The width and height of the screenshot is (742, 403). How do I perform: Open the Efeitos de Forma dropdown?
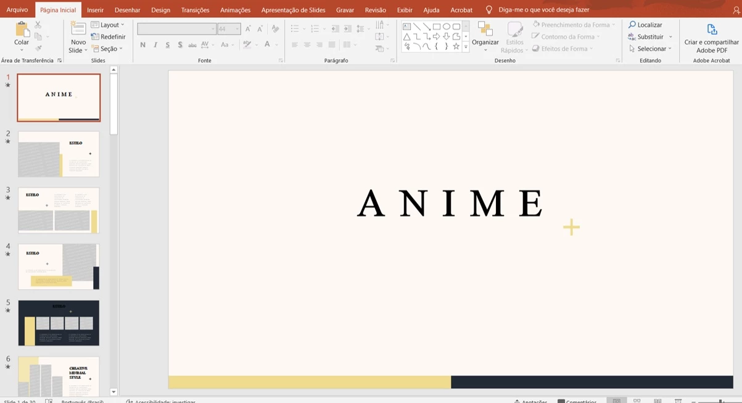pos(563,49)
